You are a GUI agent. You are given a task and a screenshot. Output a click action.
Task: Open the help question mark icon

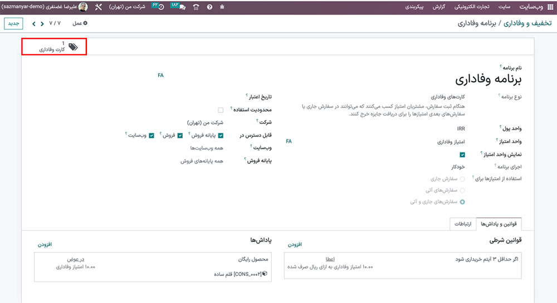click(209, 7)
